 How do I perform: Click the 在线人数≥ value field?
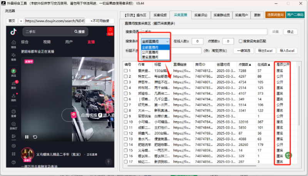[197, 41]
